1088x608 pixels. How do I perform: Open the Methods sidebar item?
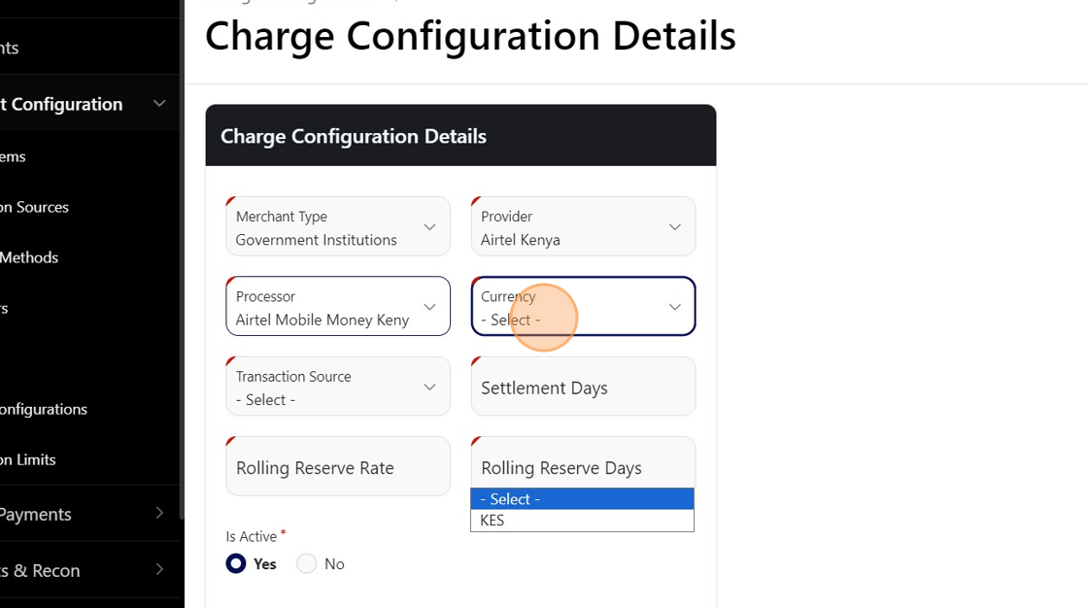29,257
